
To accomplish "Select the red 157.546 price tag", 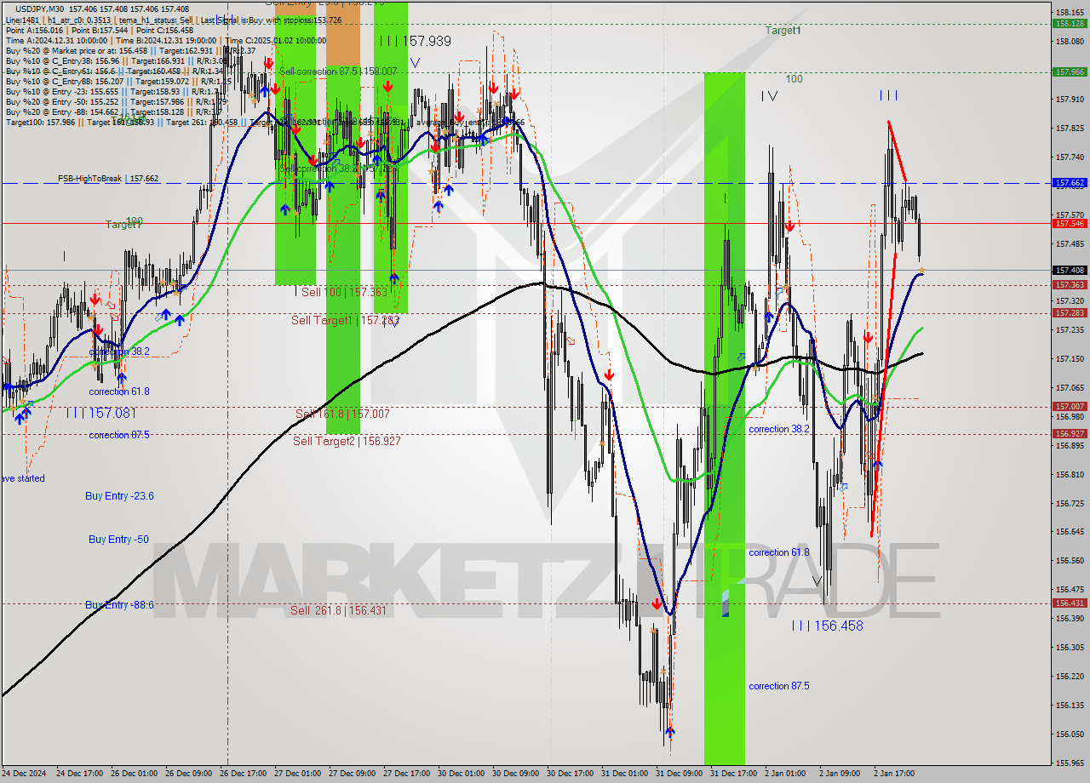I will pyautogui.click(x=1070, y=223).
